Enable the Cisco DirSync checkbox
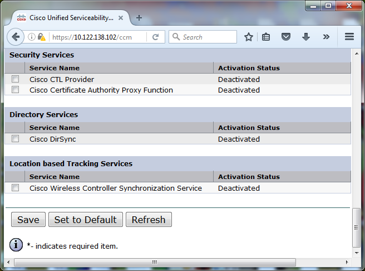Screen dimensions: 365x271 pos(16,139)
